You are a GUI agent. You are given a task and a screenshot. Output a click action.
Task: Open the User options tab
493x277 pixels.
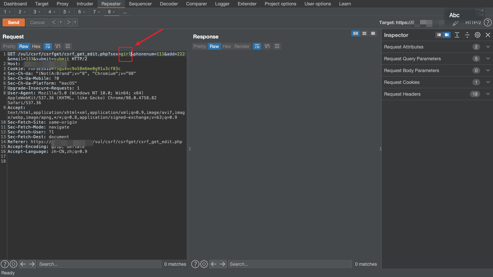(x=318, y=4)
